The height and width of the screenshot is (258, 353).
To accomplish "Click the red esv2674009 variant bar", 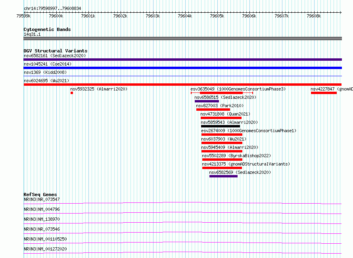I will coord(222,135).
